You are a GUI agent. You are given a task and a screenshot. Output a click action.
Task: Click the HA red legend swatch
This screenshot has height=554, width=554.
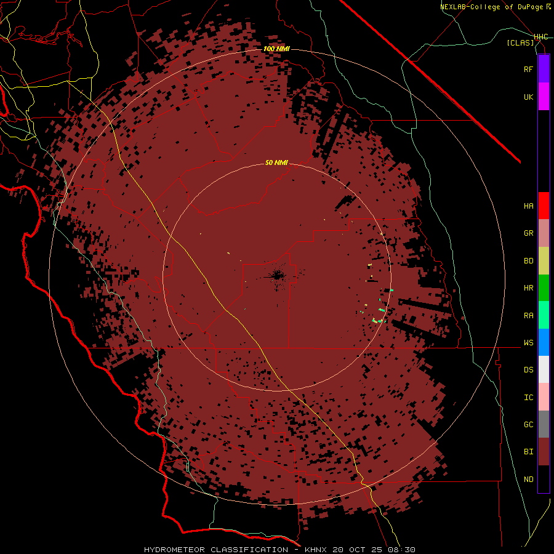pyautogui.click(x=544, y=206)
